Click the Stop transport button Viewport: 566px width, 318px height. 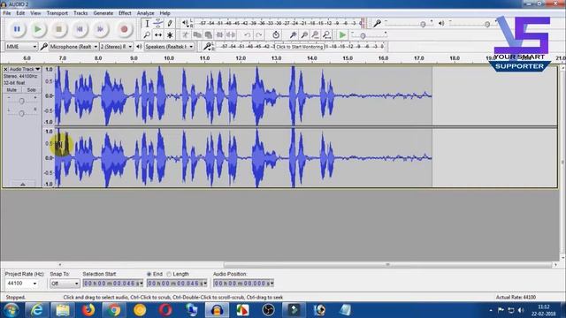pos(59,29)
